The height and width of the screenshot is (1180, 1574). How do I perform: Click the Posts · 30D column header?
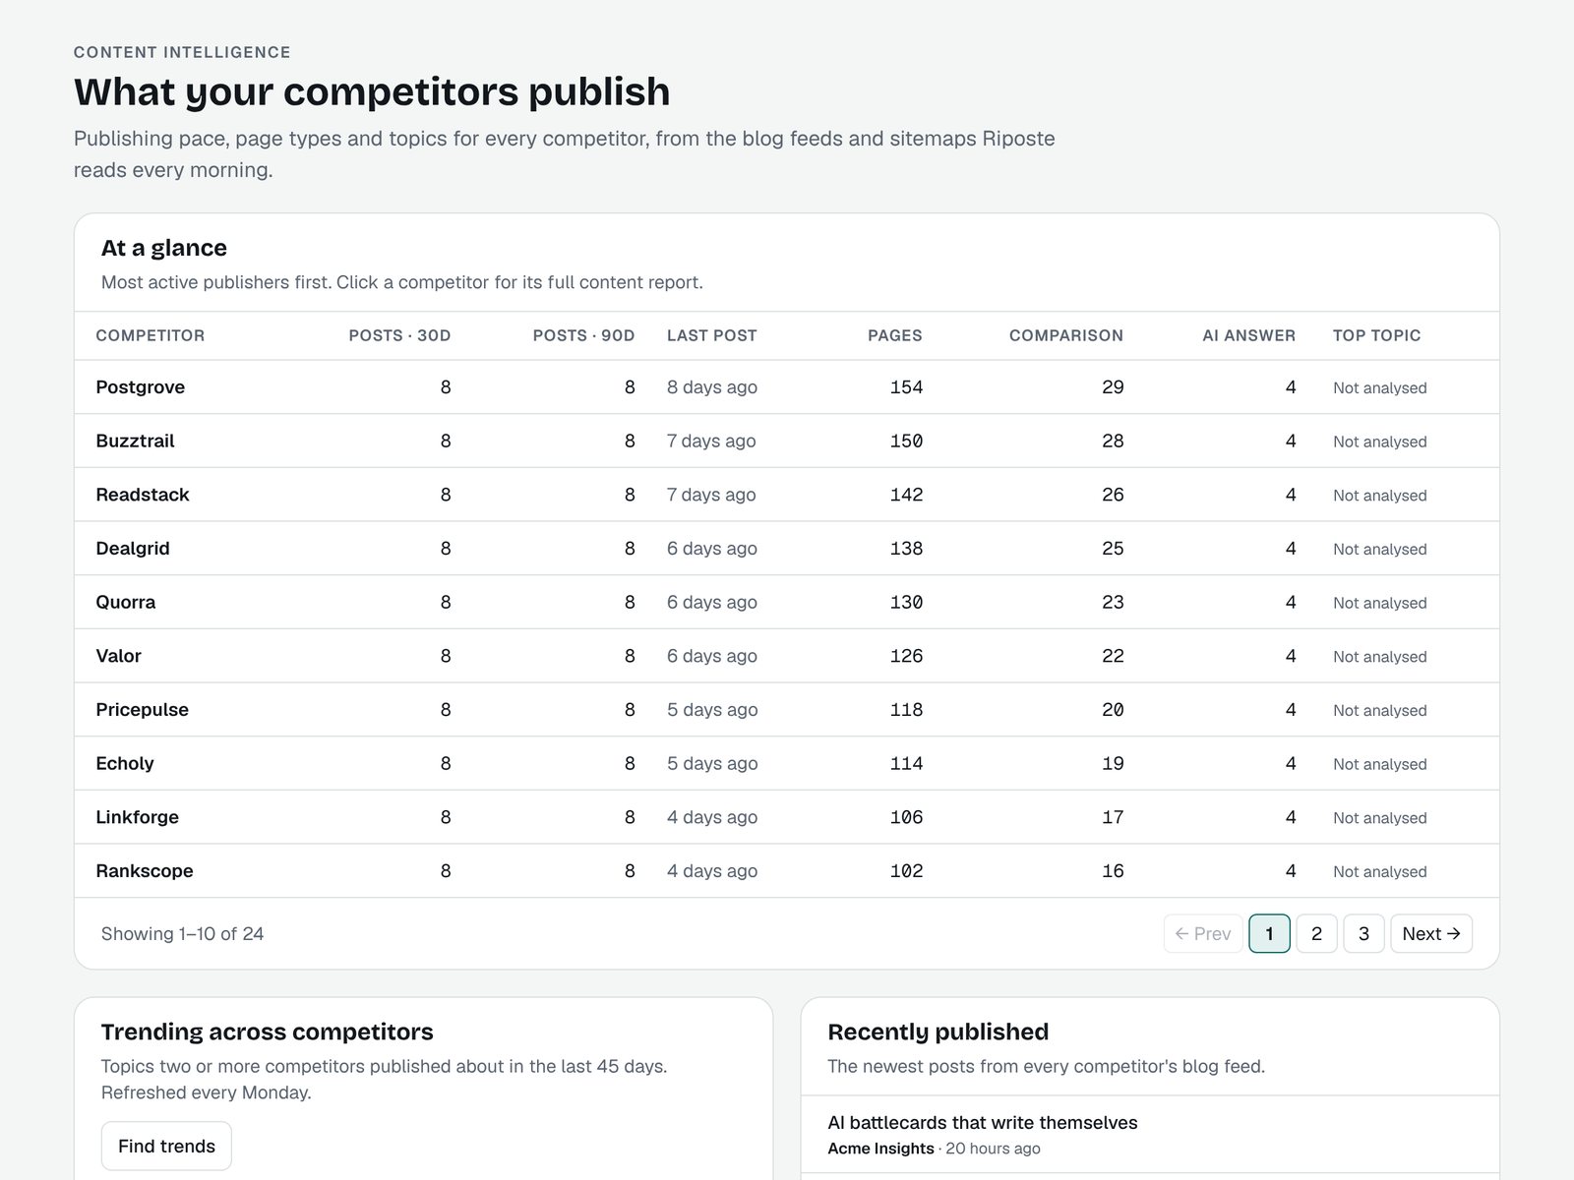399,335
